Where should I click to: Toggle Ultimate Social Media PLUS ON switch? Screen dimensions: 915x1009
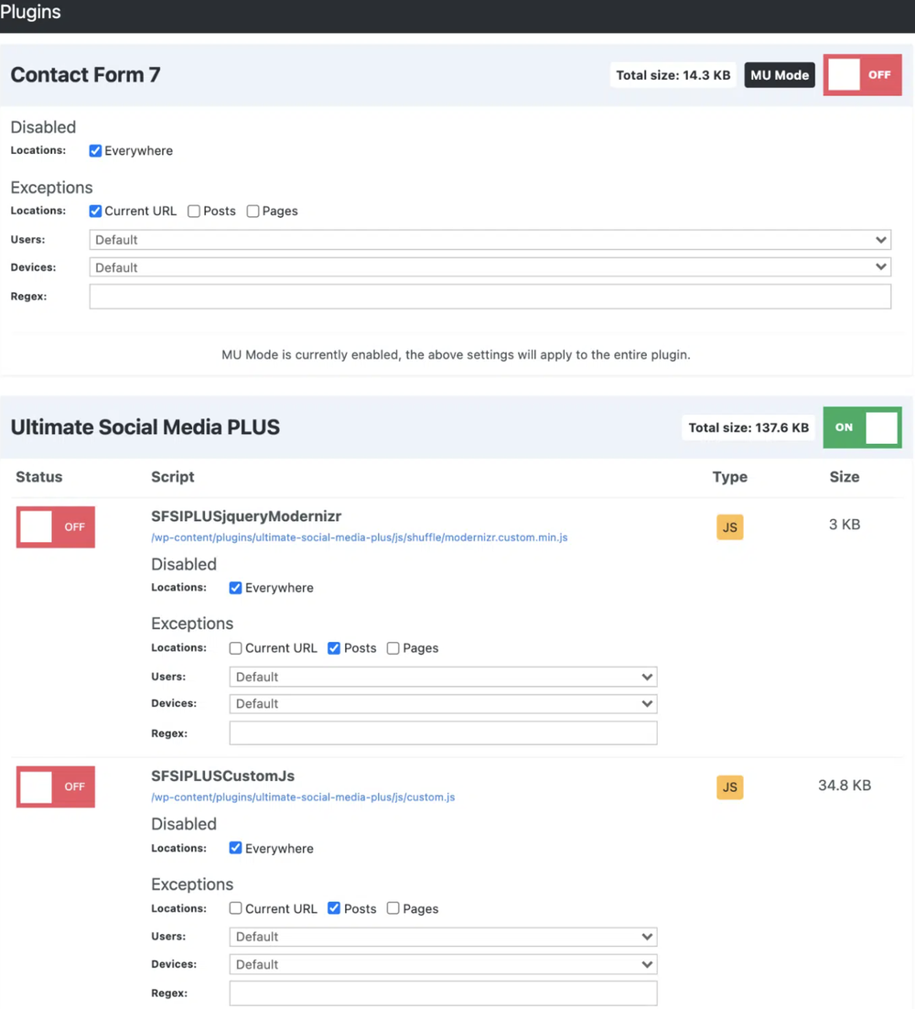coord(862,428)
